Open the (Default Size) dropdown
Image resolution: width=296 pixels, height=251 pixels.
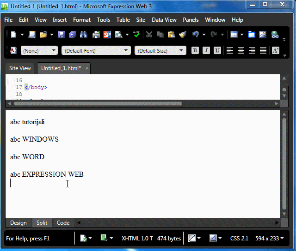point(160,51)
